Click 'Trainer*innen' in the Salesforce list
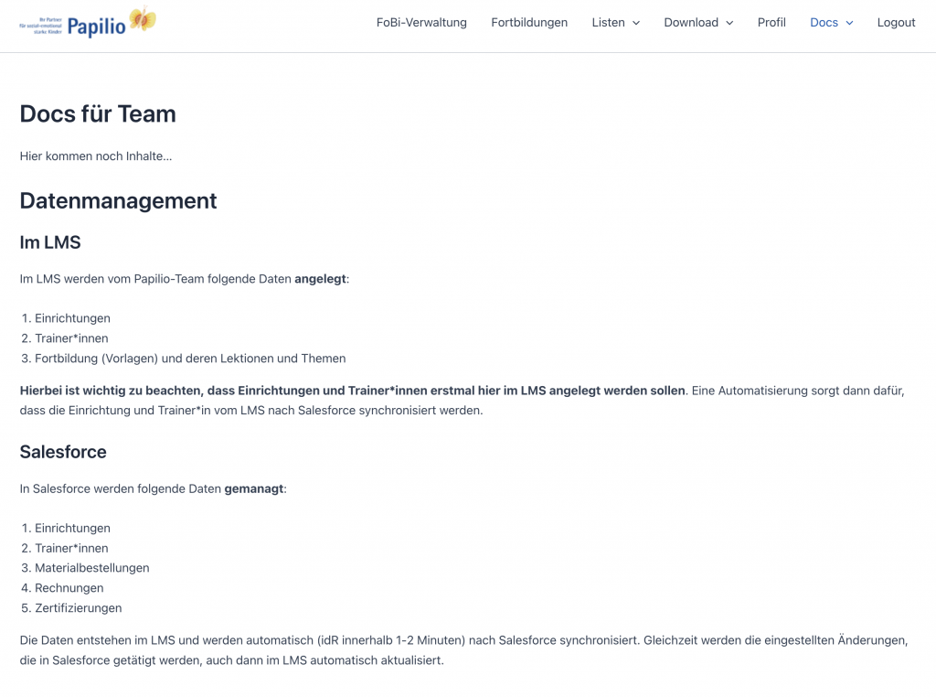This screenshot has height=697, width=936. pos(71,548)
